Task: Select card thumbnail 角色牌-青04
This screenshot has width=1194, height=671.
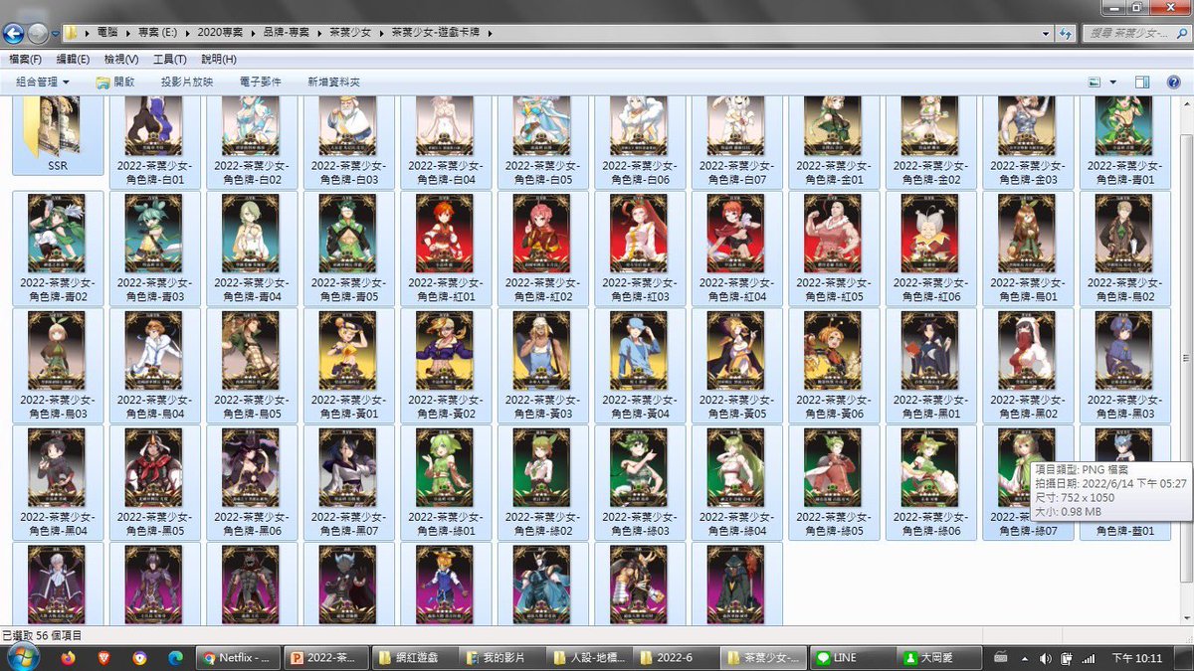Action: (251, 233)
